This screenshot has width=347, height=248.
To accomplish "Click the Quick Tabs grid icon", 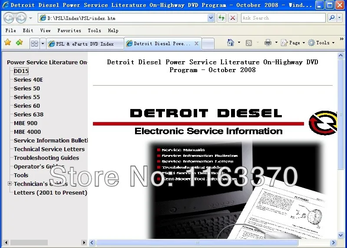I will (34, 43).
